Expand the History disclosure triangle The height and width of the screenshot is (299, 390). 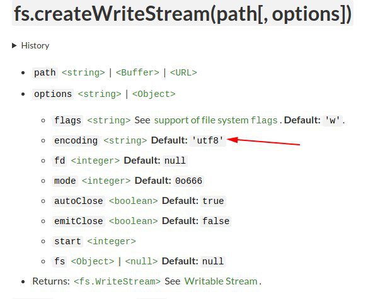[14, 45]
